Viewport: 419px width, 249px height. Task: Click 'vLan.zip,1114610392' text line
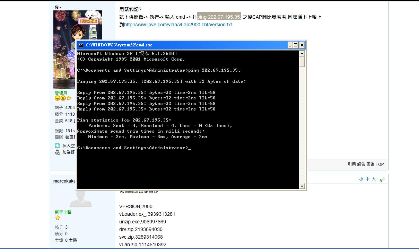(143, 244)
